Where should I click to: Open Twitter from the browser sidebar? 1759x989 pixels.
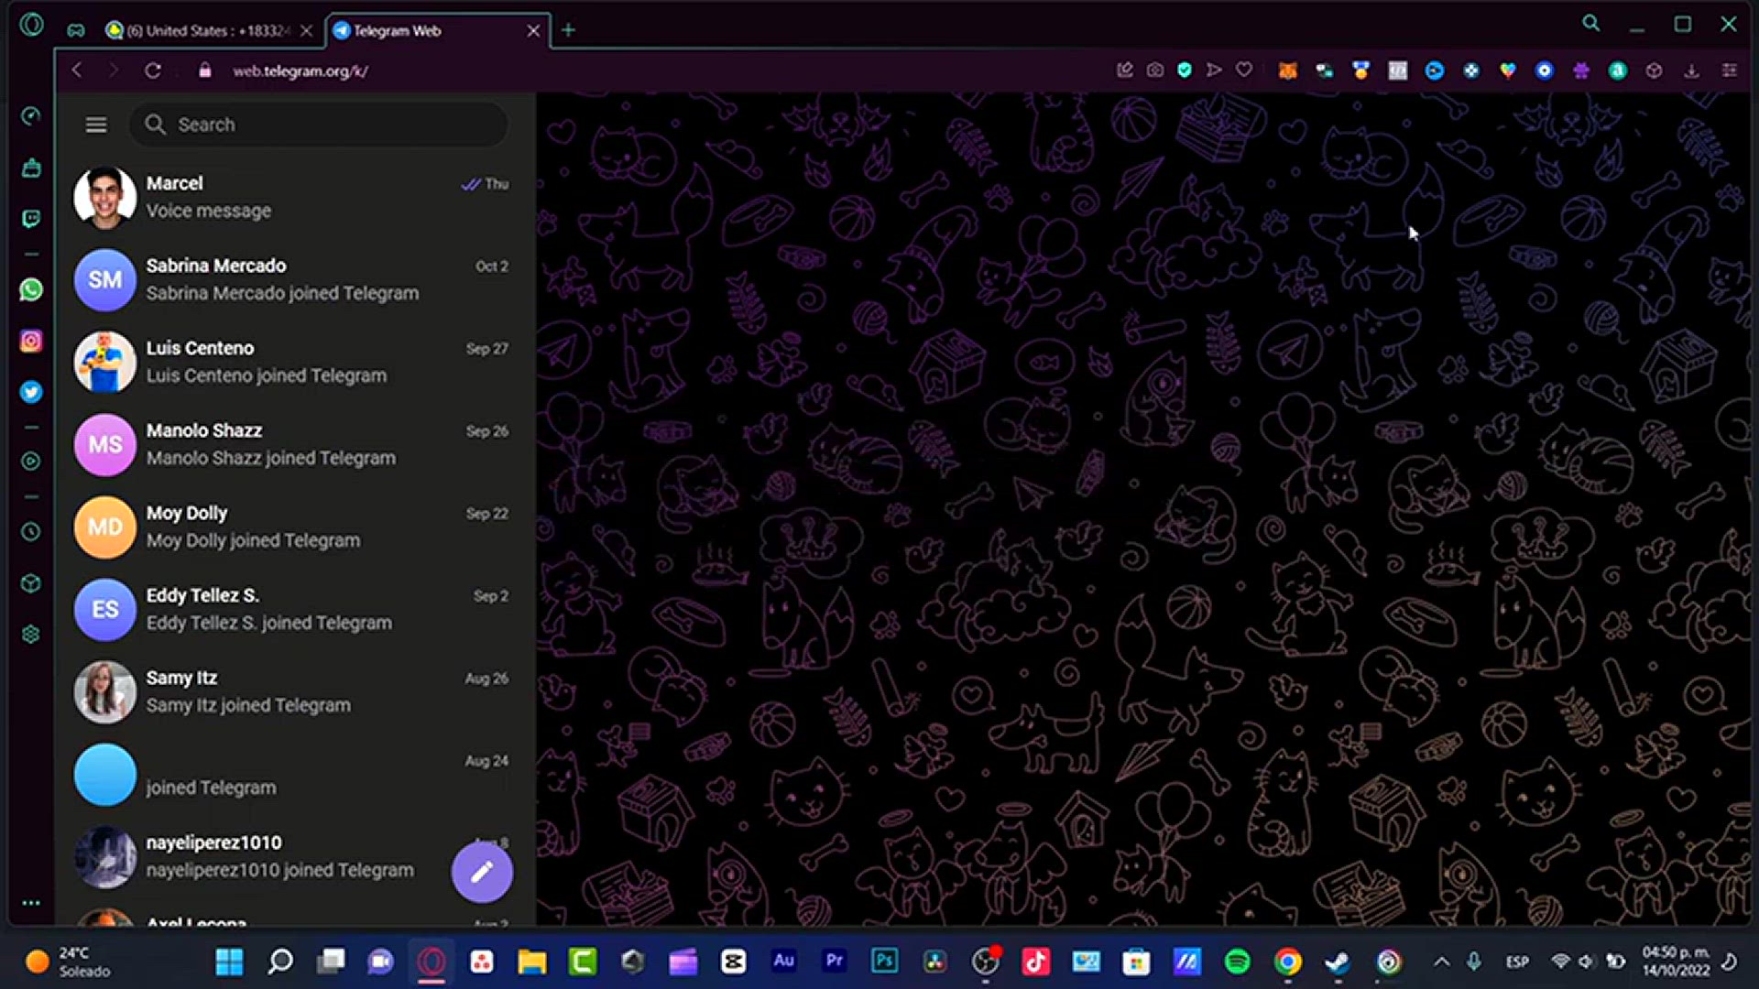(31, 392)
